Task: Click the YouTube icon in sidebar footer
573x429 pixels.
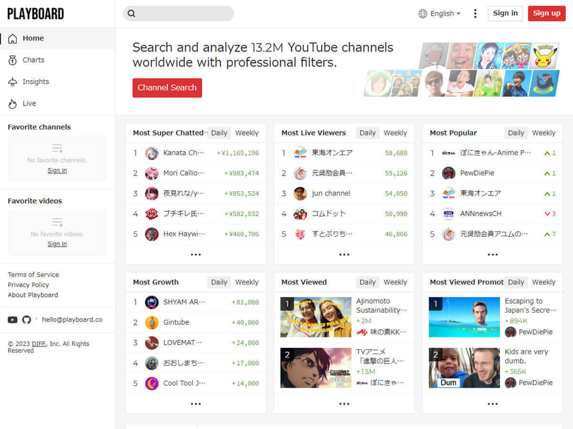Action: point(12,320)
